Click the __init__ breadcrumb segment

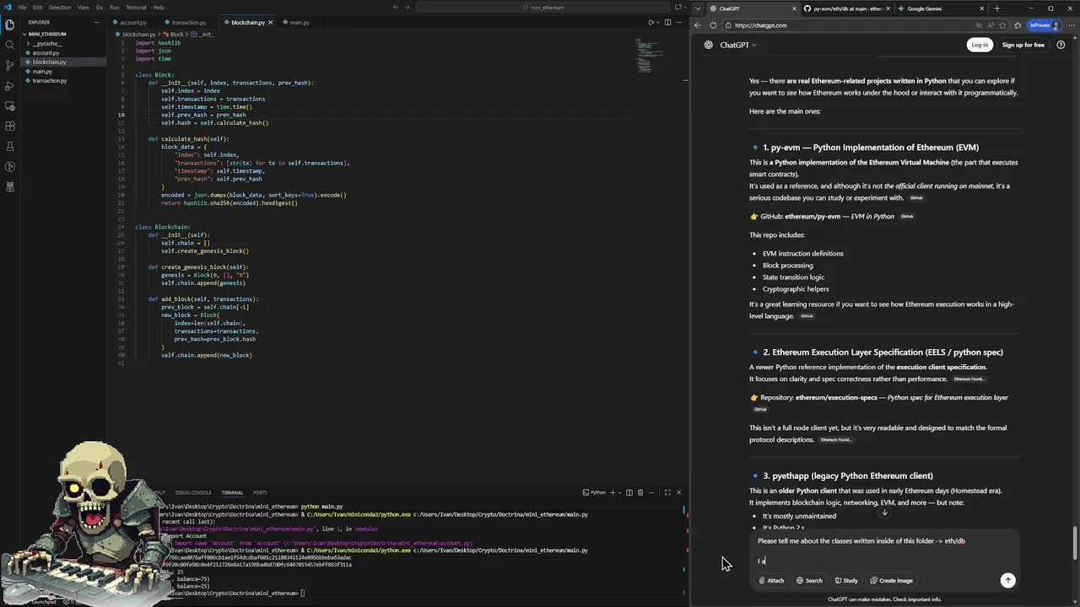click(x=201, y=35)
